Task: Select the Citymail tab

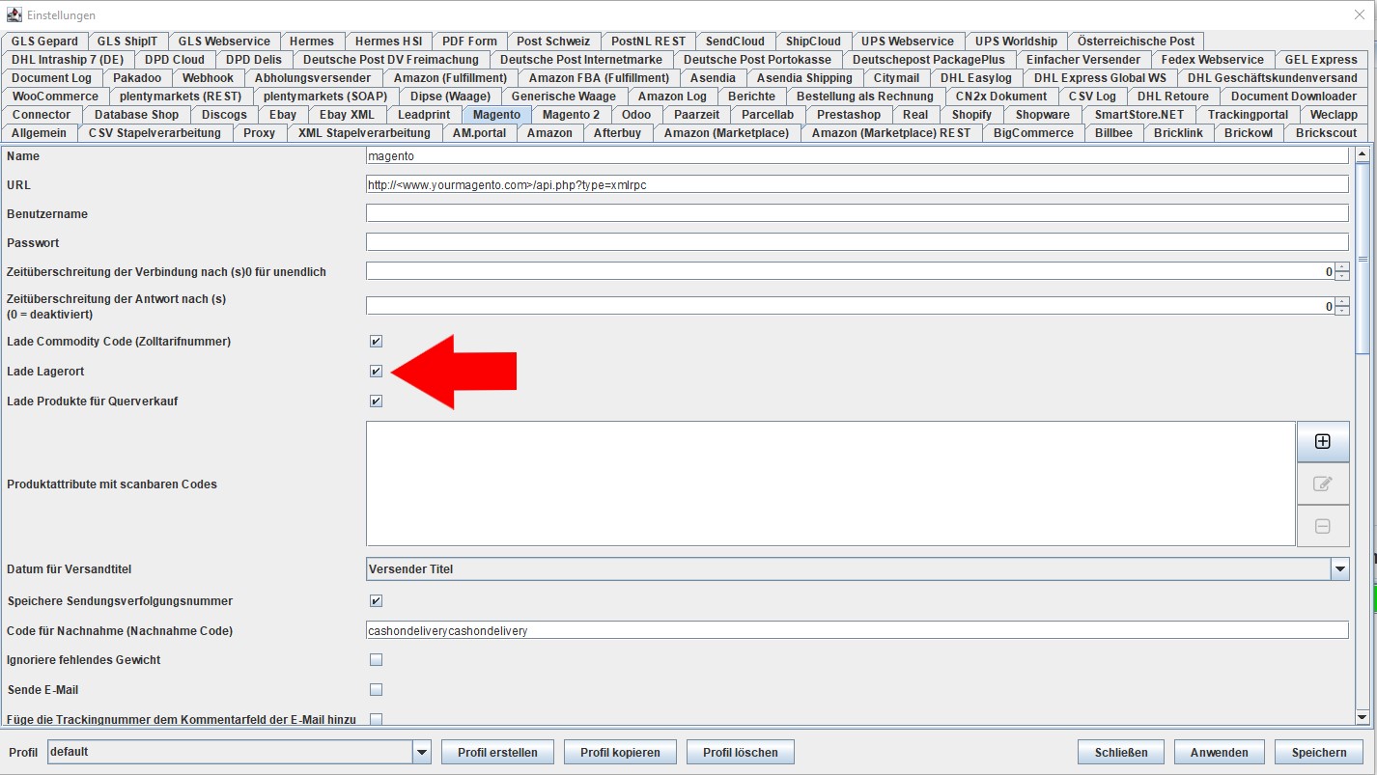Action: (896, 78)
